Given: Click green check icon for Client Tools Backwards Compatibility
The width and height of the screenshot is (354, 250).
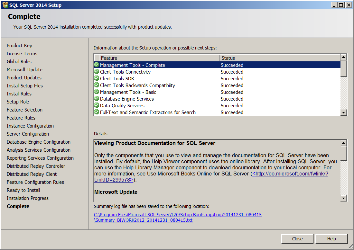Looking at the screenshot, I should tap(97, 85).
